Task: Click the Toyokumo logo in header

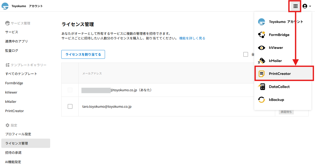Action: click(5, 6)
